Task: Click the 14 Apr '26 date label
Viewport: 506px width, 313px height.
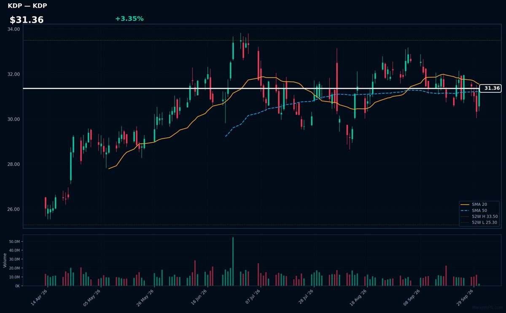Action: (x=39, y=297)
